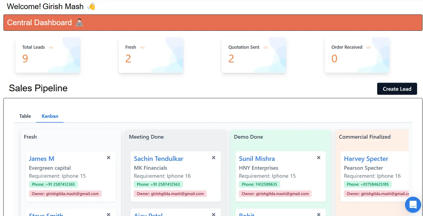Click owner email badge on James M card
423x216 pixels.
[x=65, y=194]
